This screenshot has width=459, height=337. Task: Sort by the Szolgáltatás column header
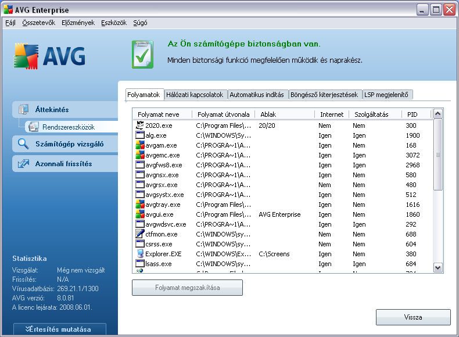375,114
